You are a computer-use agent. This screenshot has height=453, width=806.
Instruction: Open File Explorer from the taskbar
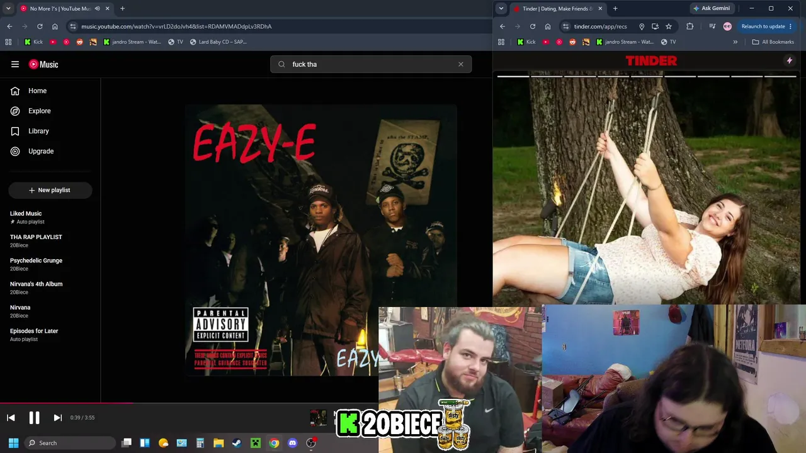tap(219, 443)
